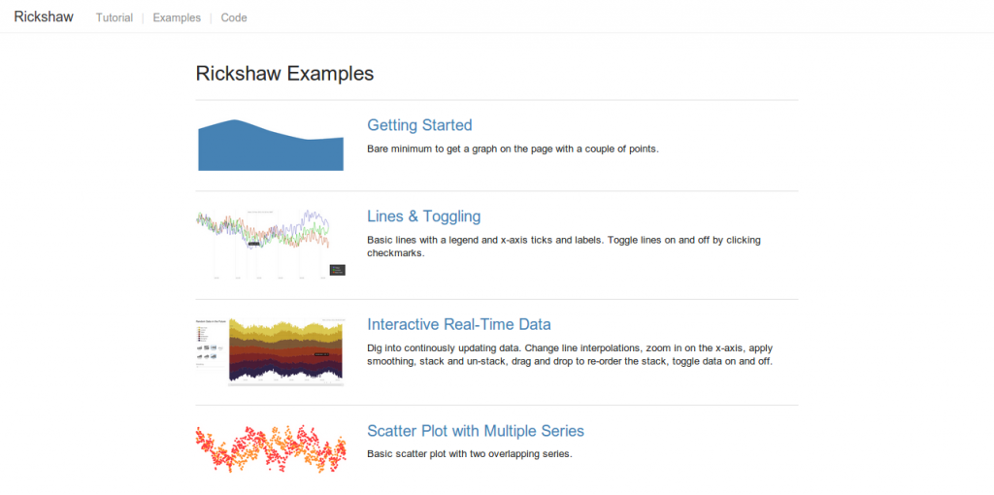Click the multi-line chart thumbnail
The image size is (994, 495).
271,244
